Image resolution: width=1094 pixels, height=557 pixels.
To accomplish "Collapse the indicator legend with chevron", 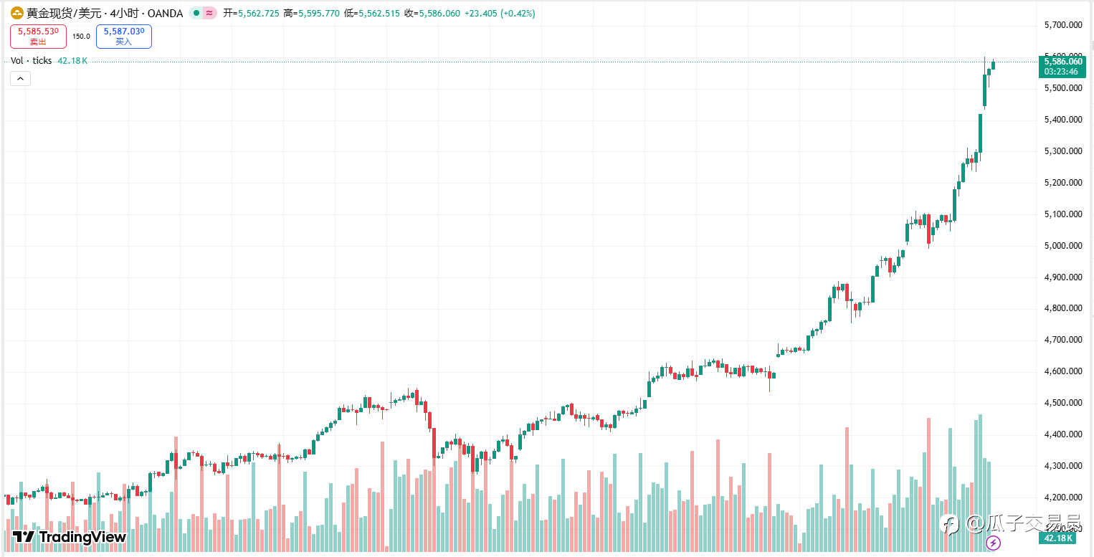I will (20, 78).
